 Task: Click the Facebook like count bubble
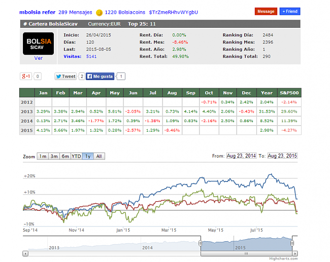coord(121,76)
